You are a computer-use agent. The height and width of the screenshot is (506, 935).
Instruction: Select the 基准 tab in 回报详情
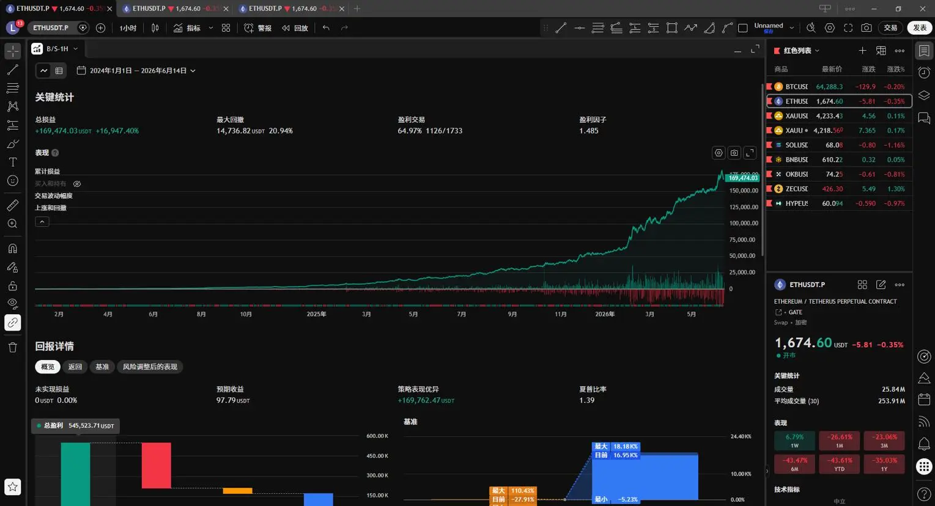102,367
